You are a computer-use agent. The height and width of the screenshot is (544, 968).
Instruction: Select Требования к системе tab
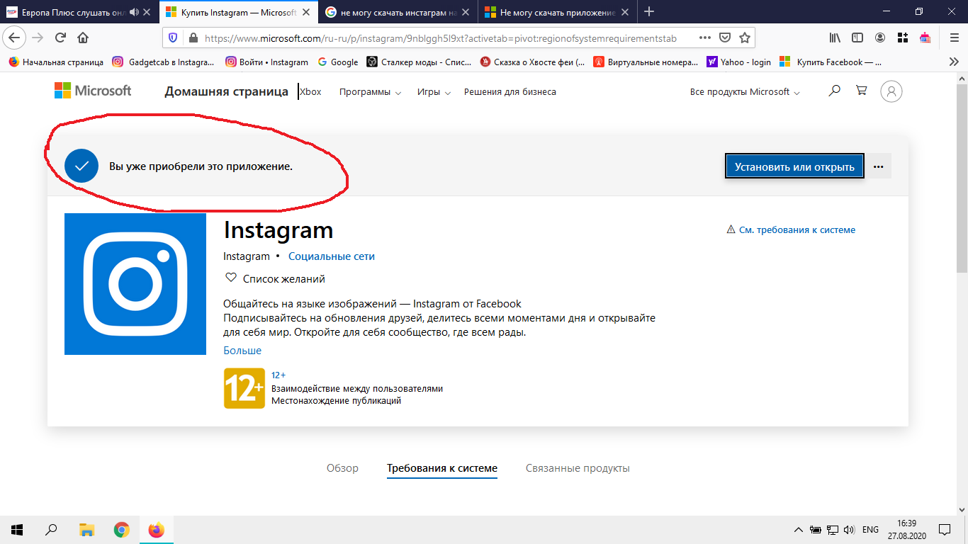[x=442, y=468]
